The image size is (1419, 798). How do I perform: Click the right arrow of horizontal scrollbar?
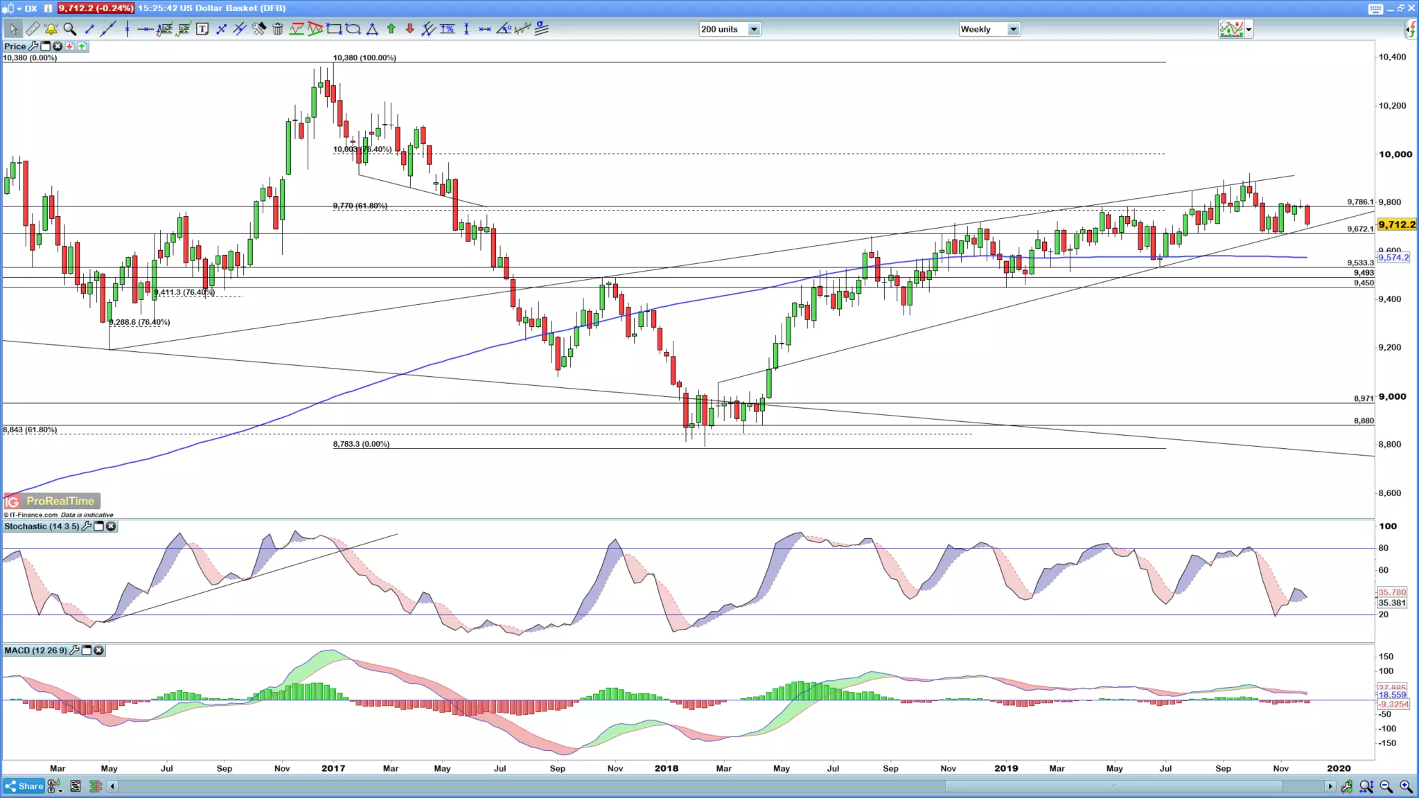[x=1330, y=786]
